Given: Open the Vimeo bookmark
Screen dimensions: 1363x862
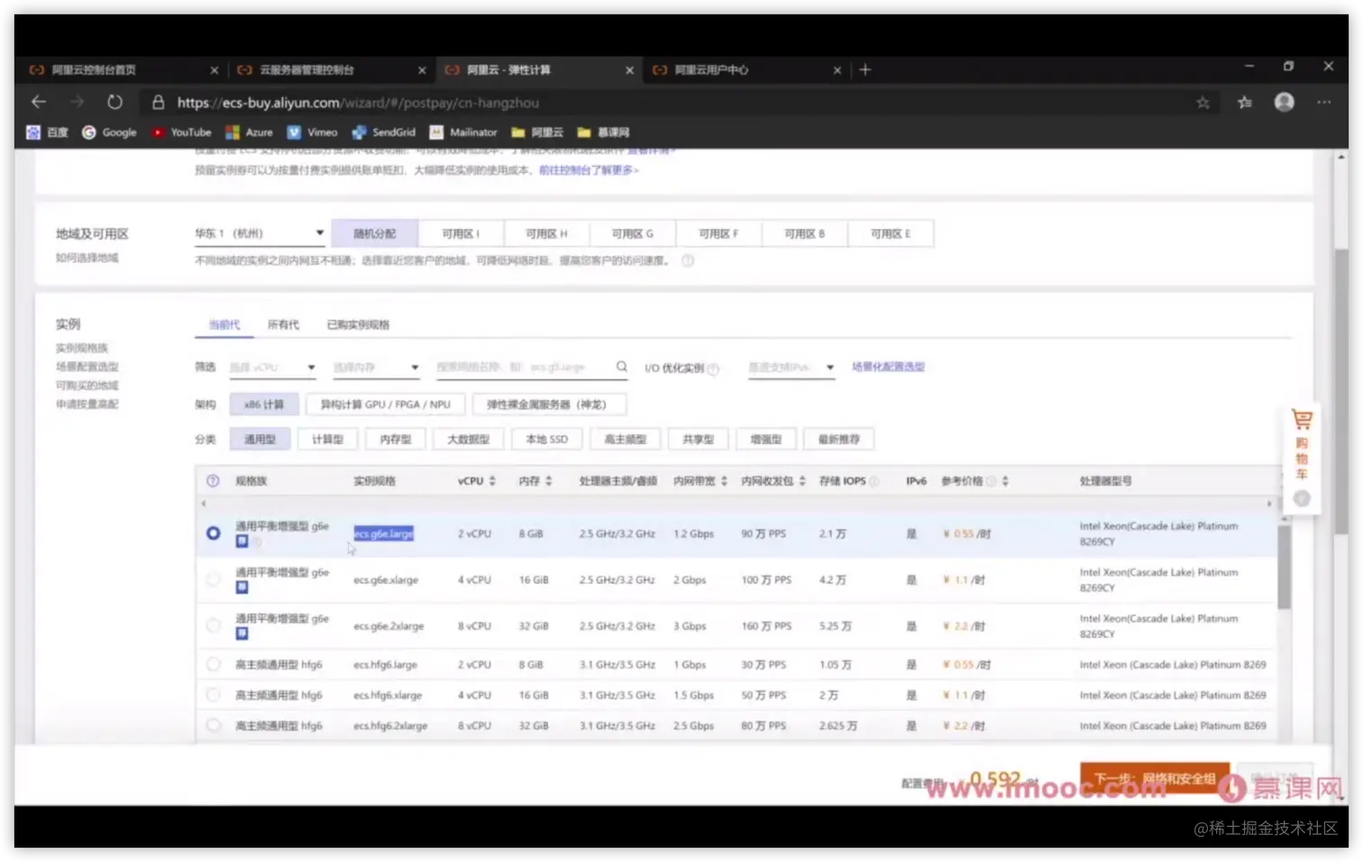Looking at the screenshot, I should [312, 132].
